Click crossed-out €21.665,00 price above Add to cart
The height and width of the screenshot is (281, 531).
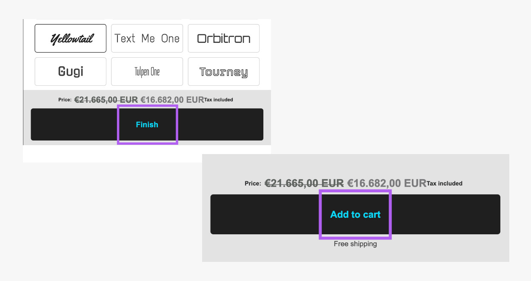[x=304, y=183]
